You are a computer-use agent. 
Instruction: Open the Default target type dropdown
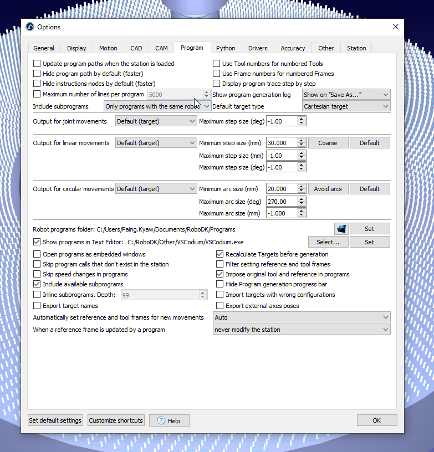346,106
